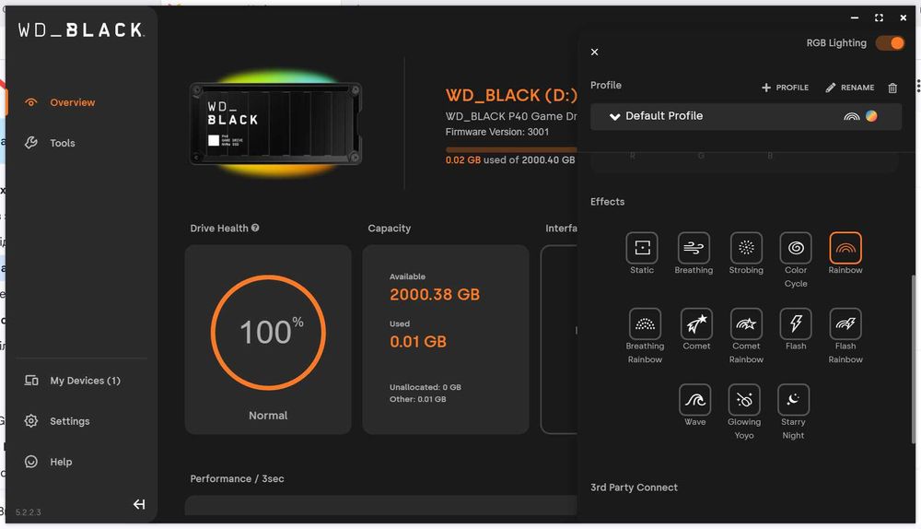Click version number 5.2.2.3

[29, 512]
